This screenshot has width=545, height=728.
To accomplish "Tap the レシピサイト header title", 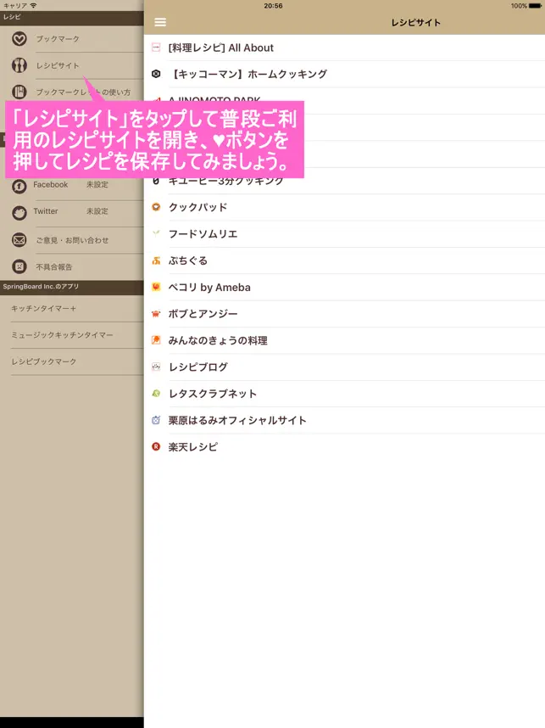I will (x=415, y=22).
